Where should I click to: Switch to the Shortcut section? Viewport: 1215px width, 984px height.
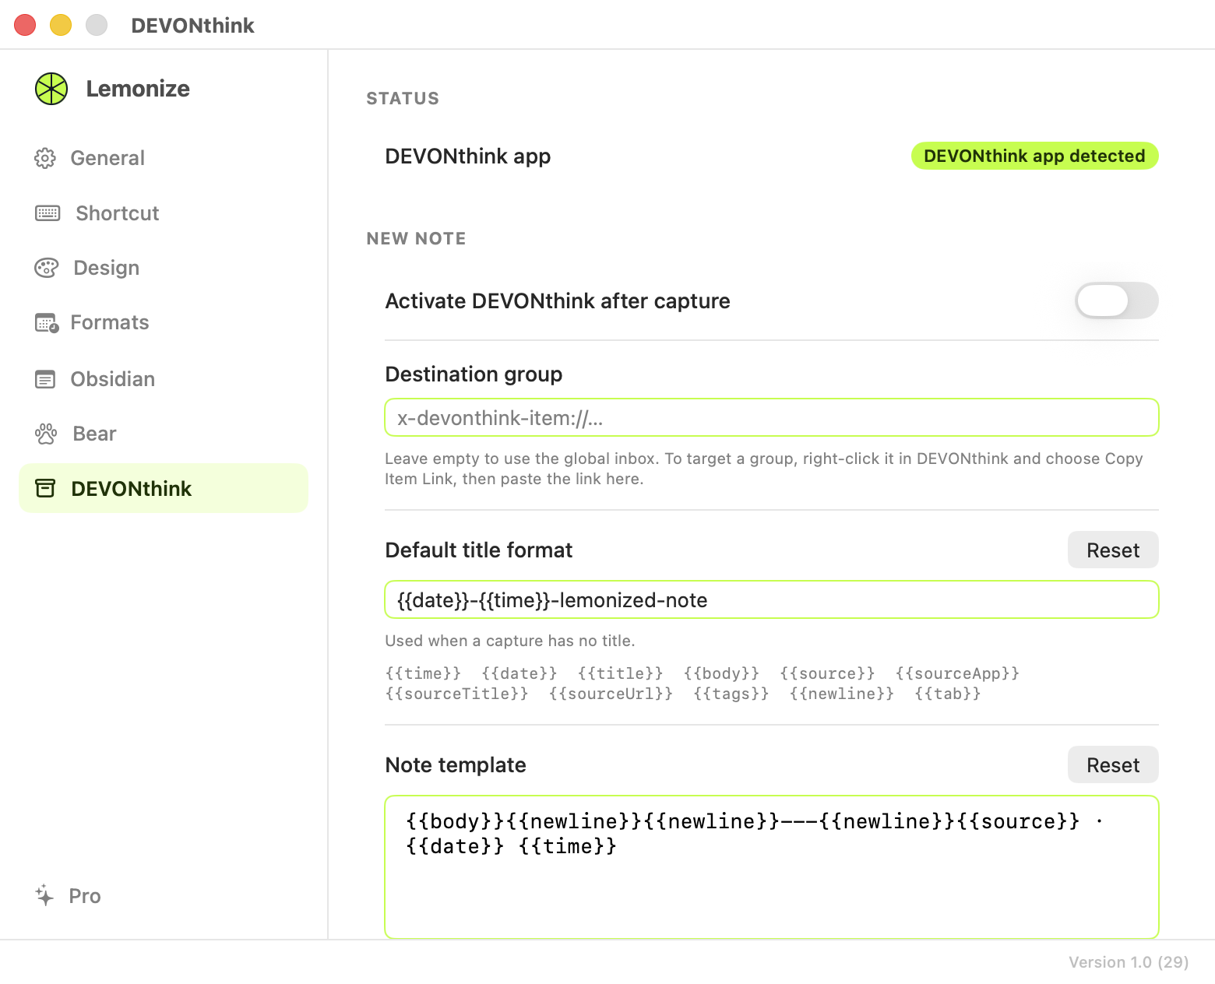pyautogui.click(x=164, y=213)
